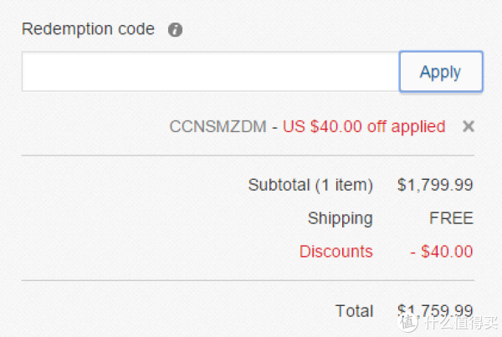Focus the redemption code input field
502x337 pixels.
point(210,72)
